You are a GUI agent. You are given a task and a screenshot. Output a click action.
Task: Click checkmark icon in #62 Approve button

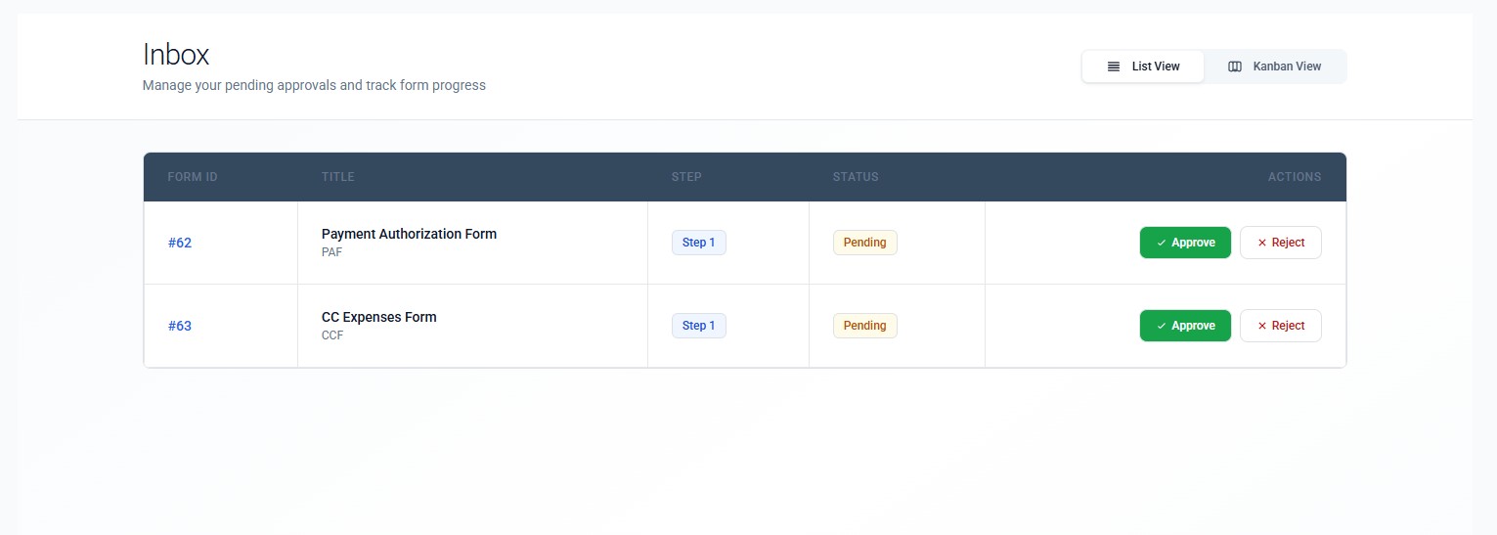(x=1161, y=243)
